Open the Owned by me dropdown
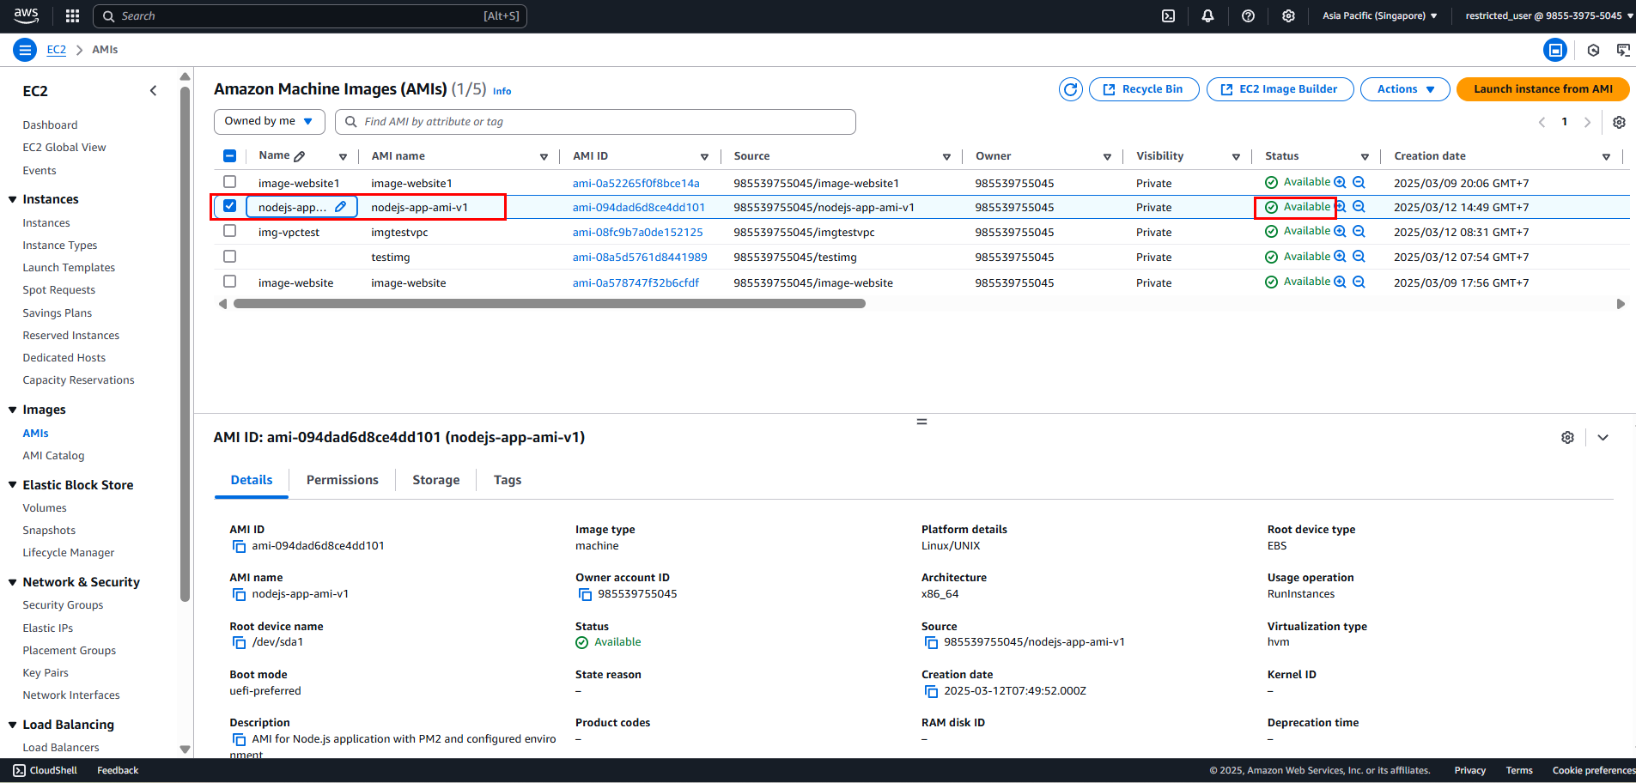Image resolution: width=1636 pixels, height=783 pixels. 269,122
